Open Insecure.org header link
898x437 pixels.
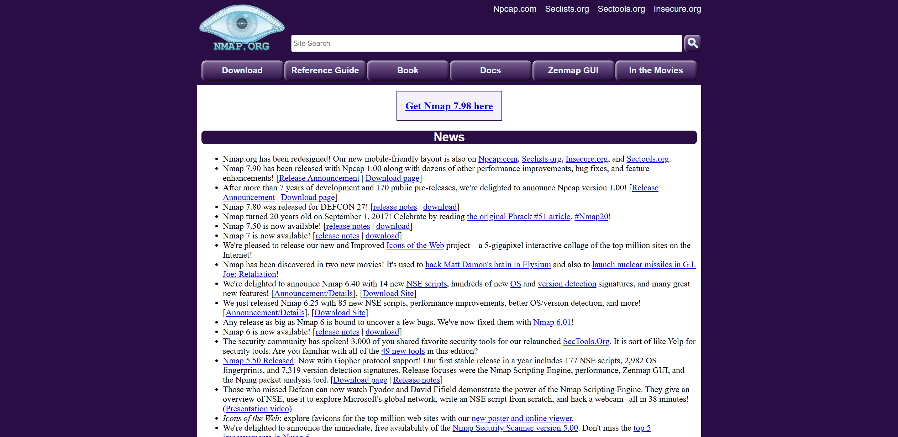677,9
